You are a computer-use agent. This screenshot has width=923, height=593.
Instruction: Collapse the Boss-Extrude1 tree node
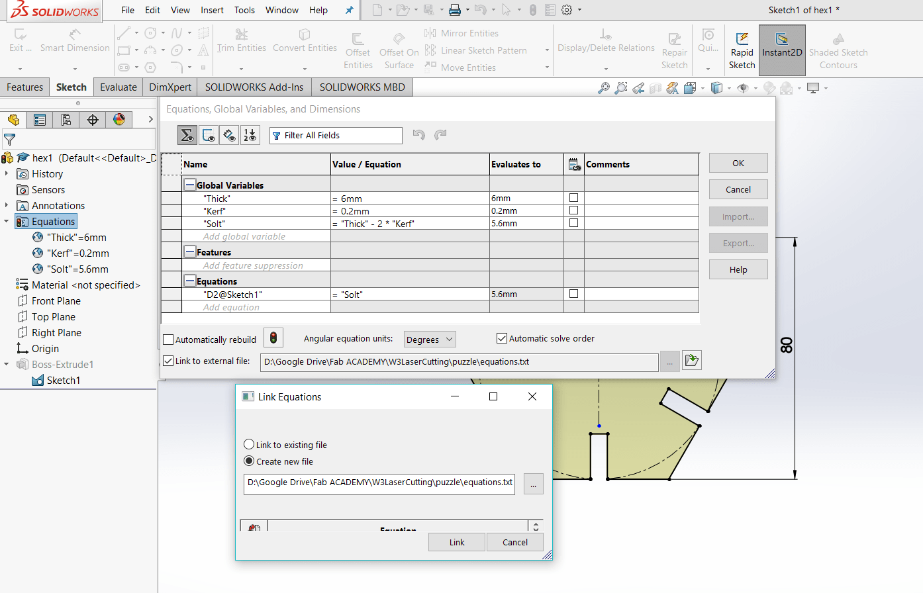click(7, 364)
